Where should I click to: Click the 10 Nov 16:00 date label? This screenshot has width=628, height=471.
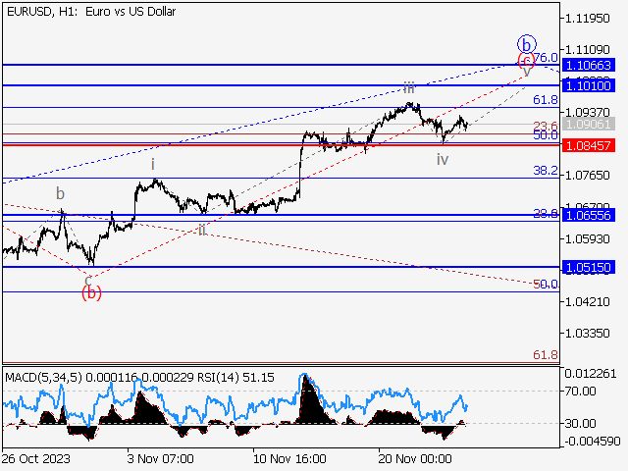289,458
